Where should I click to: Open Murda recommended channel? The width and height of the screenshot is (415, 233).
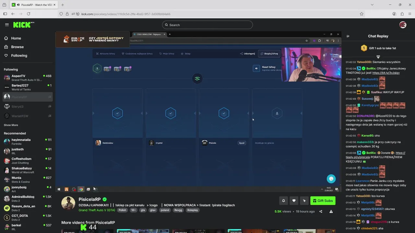click(x=28, y=180)
